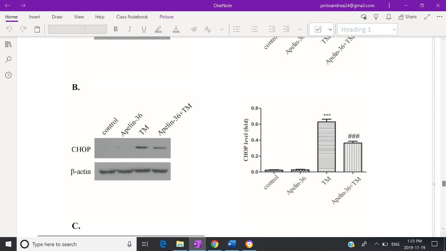The width and height of the screenshot is (446, 251).
Task: Open the Draw tab
Action: click(57, 17)
